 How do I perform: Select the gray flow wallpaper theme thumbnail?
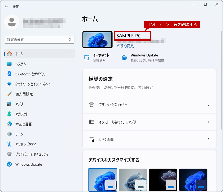(133, 180)
